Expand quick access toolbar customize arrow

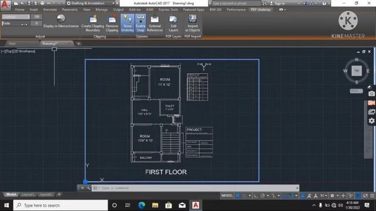click(117, 4)
